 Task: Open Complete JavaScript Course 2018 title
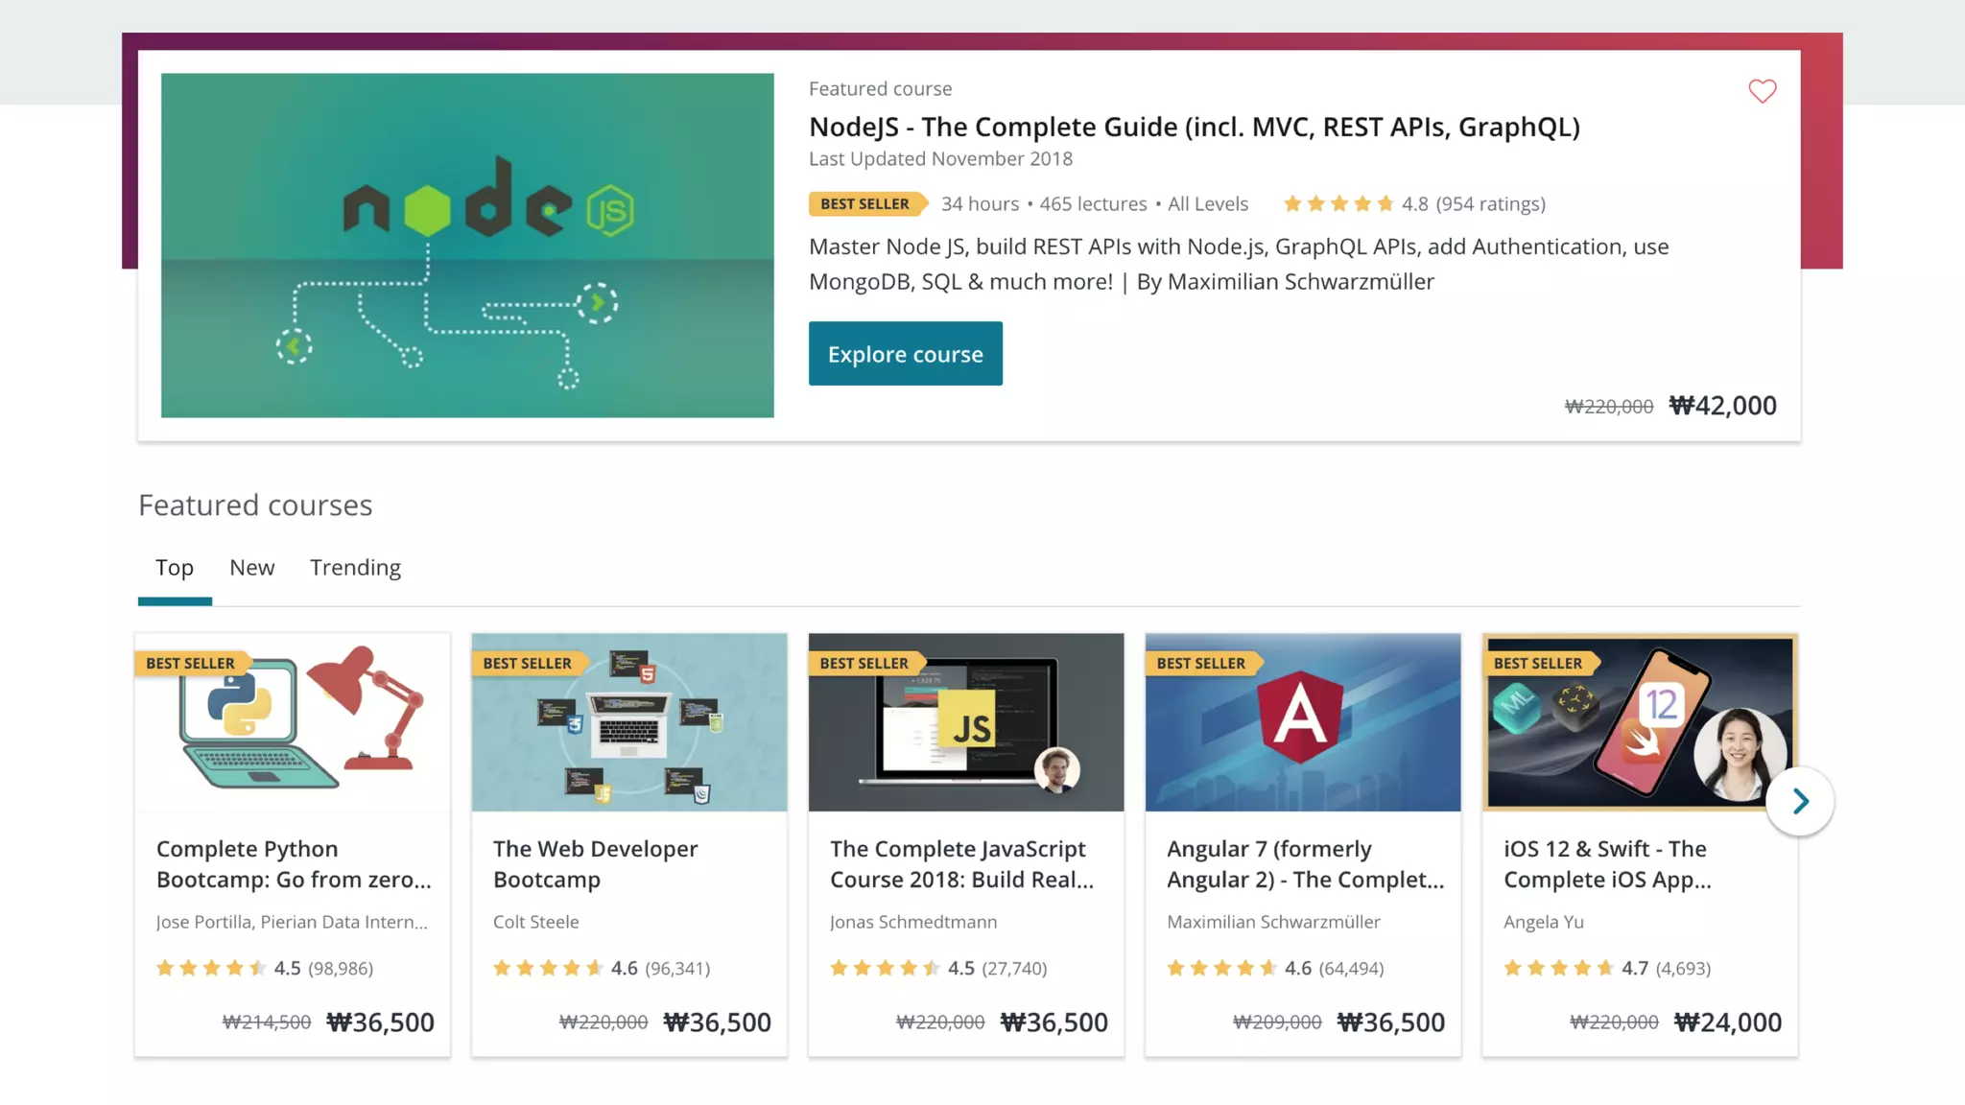click(960, 864)
